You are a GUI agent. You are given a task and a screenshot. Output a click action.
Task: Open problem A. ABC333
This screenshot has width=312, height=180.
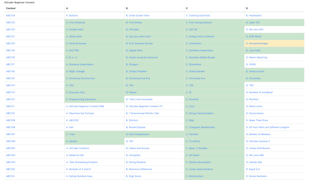72,120
